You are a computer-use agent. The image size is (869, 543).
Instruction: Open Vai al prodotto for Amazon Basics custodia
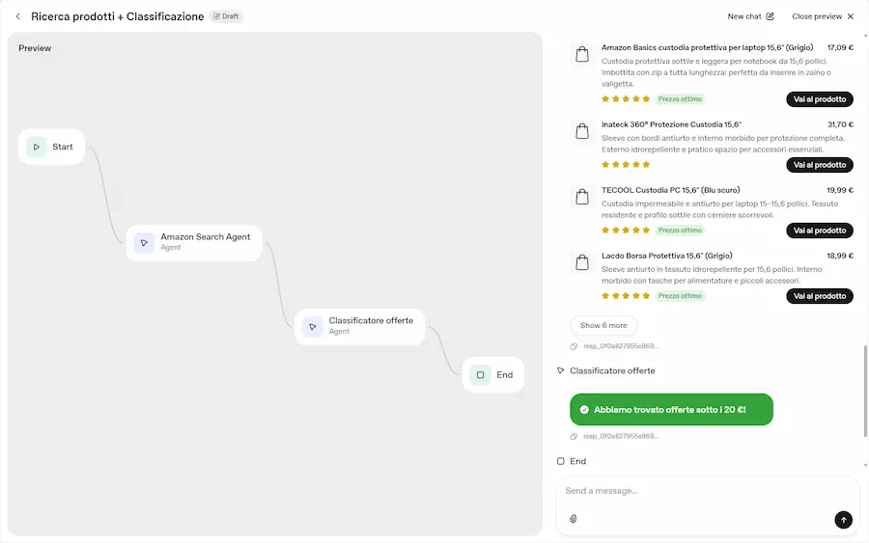pyautogui.click(x=819, y=99)
